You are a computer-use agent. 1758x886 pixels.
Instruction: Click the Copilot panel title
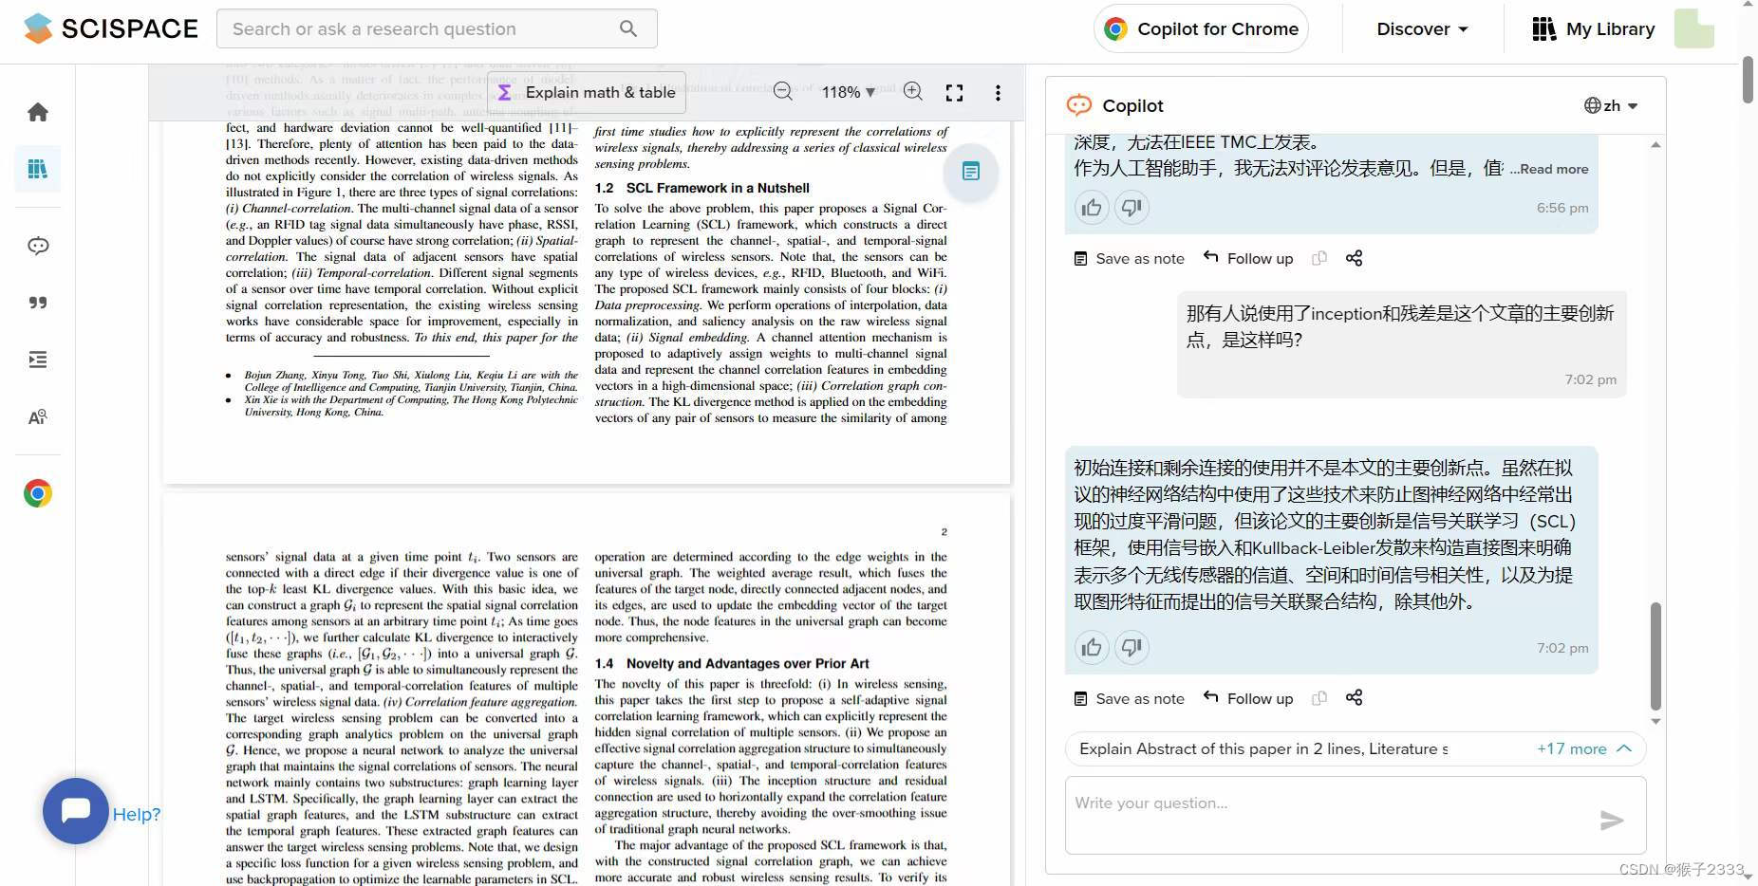(x=1132, y=105)
